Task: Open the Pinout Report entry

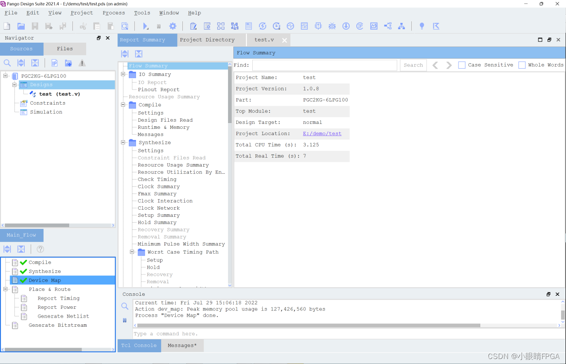Action: 159,90
